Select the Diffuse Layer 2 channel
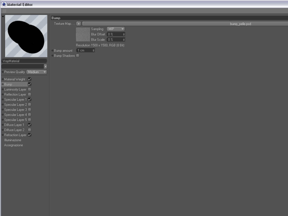Viewport: 288px width, 216px height. coord(14,130)
